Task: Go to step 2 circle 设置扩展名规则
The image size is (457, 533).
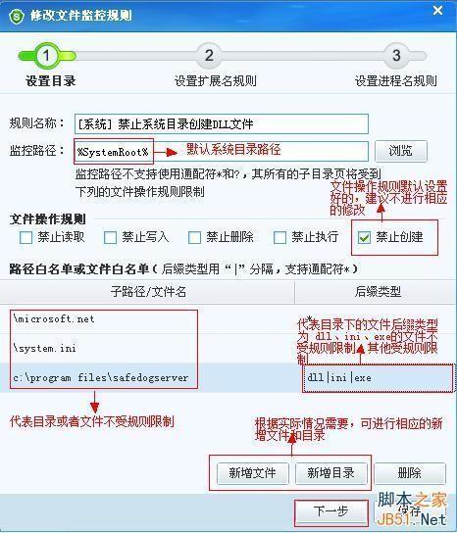Action: click(209, 56)
